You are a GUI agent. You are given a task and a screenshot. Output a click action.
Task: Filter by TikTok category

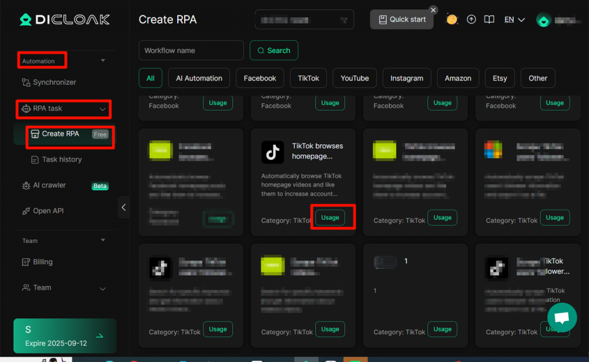[x=308, y=78]
